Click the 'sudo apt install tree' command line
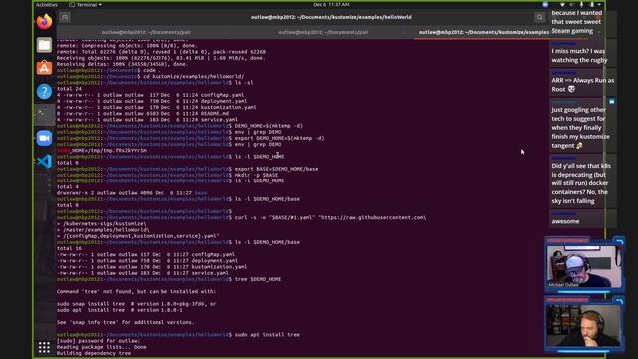Image resolution: width=638 pixels, height=359 pixels. click(x=267, y=335)
